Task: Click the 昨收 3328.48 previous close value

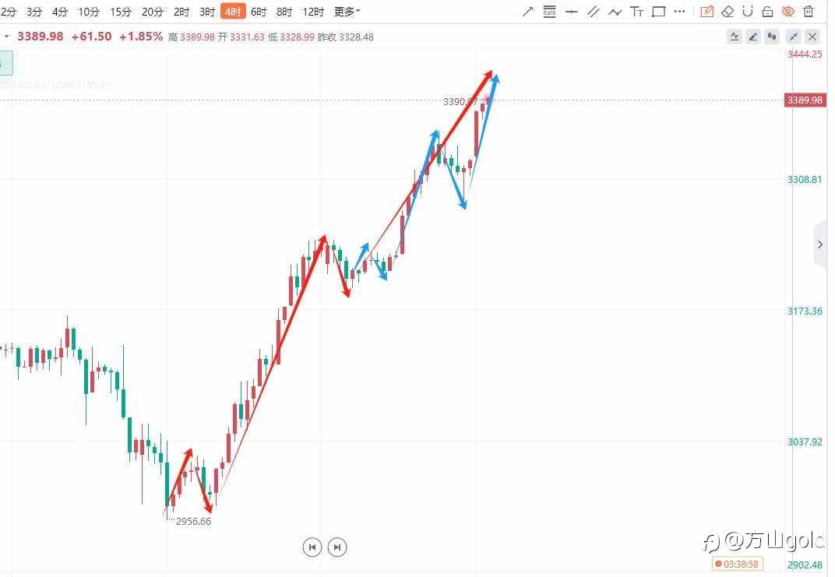Action: [x=346, y=37]
